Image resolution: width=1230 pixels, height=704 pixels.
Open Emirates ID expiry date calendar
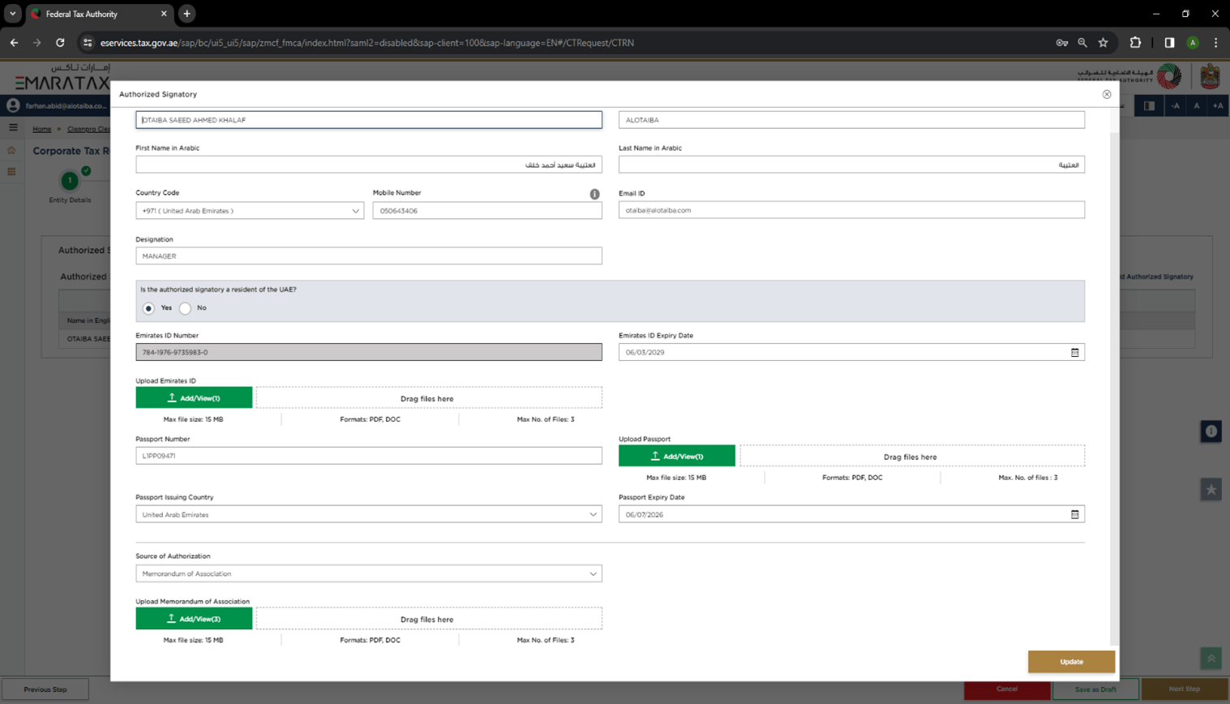[1075, 352]
